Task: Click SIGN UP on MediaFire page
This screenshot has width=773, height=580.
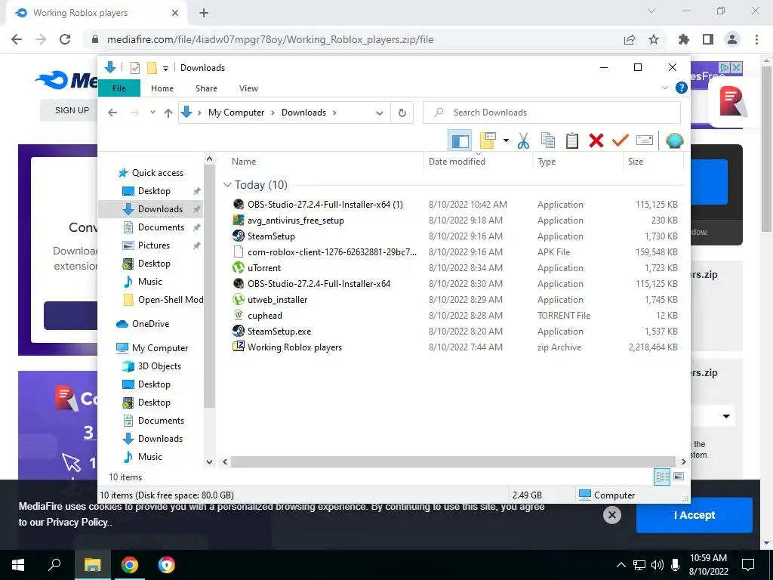Action: point(72,110)
